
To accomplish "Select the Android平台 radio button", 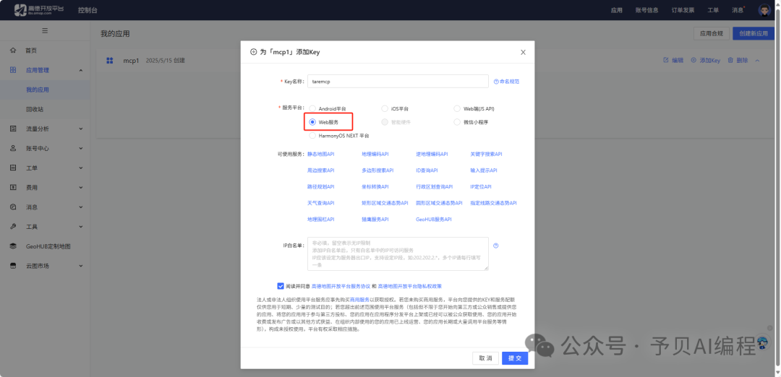I will click(x=312, y=108).
